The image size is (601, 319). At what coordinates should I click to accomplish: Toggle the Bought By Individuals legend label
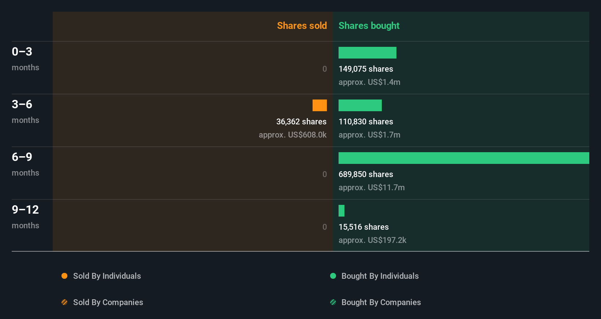(380, 276)
